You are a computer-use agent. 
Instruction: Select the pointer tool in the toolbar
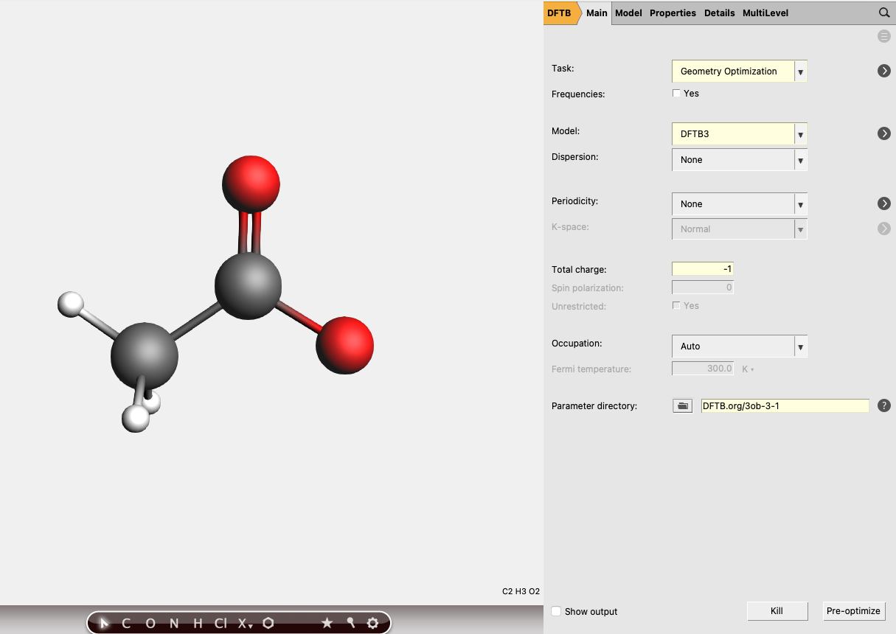(x=104, y=623)
